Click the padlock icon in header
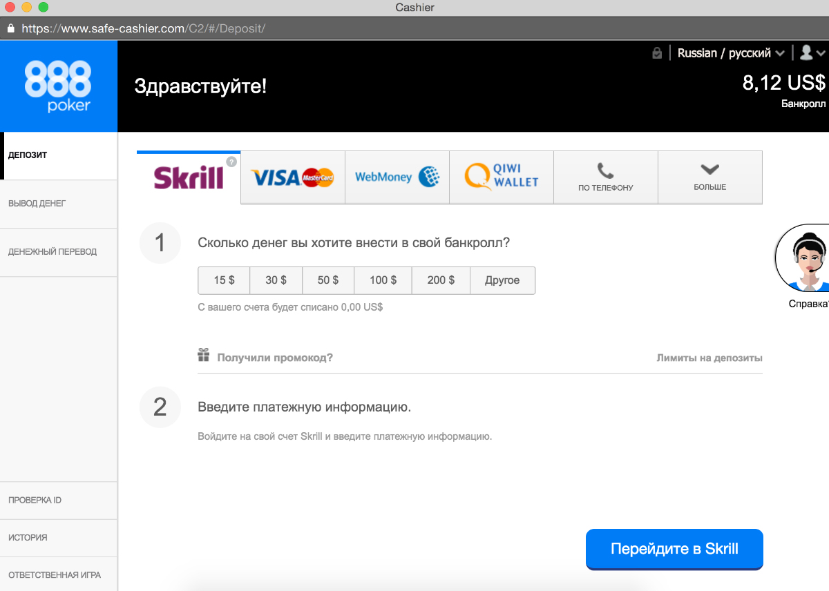The height and width of the screenshot is (591, 829). (x=657, y=53)
